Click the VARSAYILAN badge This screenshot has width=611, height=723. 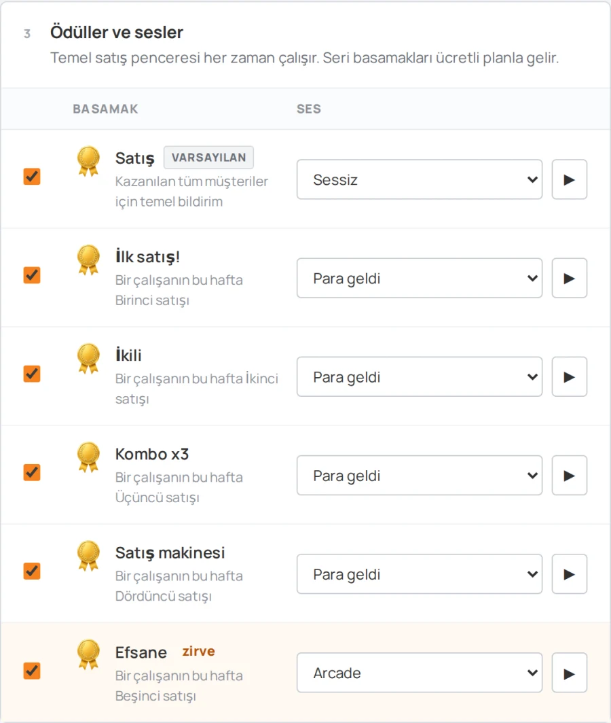[208, 157]
